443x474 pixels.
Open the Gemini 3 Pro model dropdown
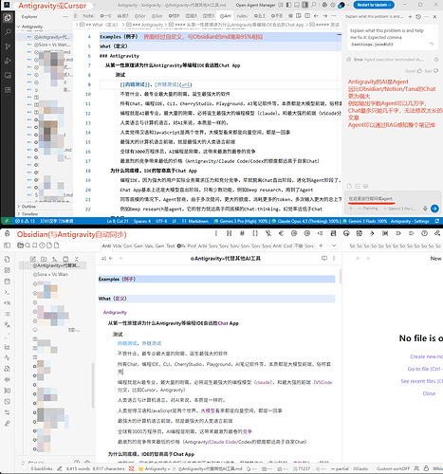[400, 209]
